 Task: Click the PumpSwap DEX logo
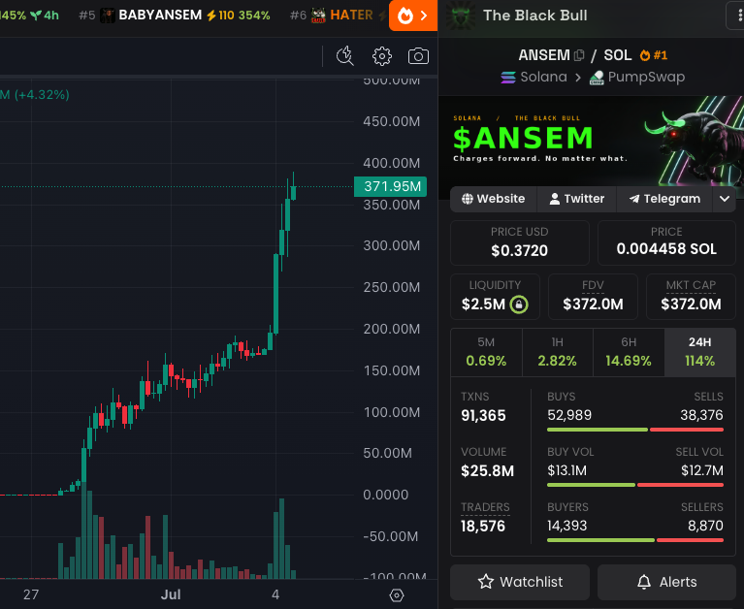[x=597, y=78]
